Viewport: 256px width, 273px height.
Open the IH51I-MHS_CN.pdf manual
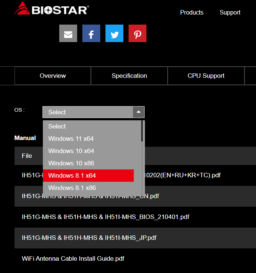[x=91, y=196]
